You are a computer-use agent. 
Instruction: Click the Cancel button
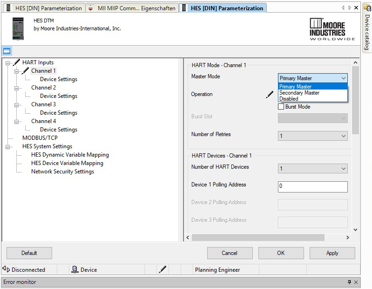tap(230, 253)
